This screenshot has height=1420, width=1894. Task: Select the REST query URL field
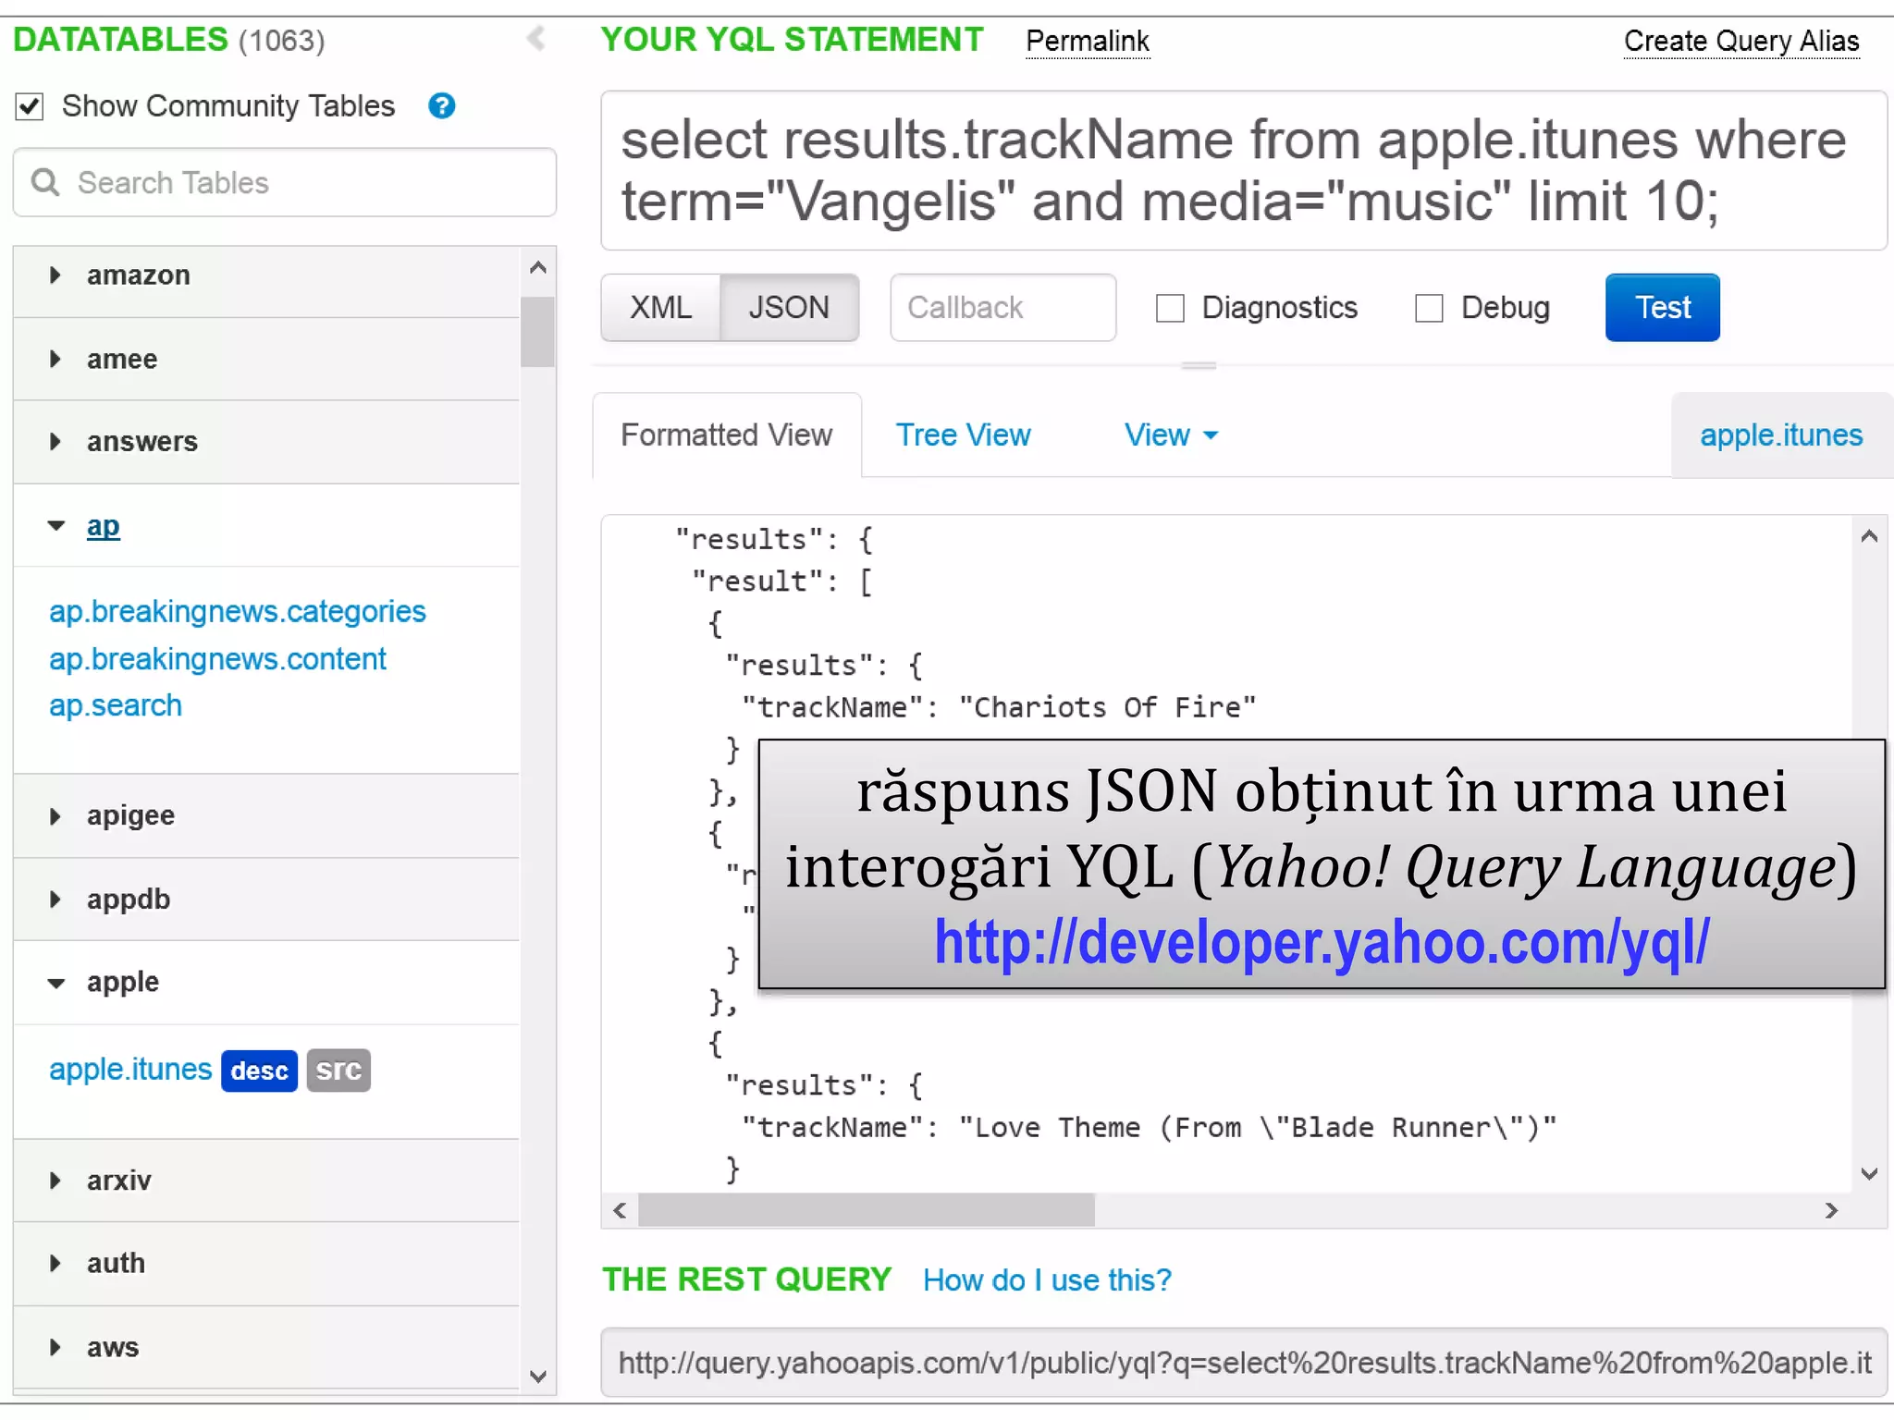pyautogui.click(x=1244, y=1363)
